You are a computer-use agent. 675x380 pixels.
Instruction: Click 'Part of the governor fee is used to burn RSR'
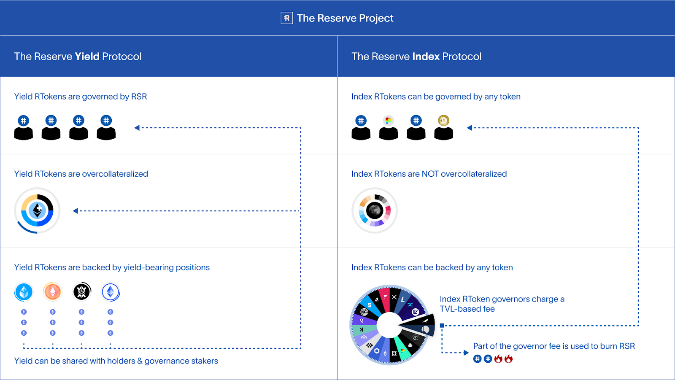pos(554,346)
